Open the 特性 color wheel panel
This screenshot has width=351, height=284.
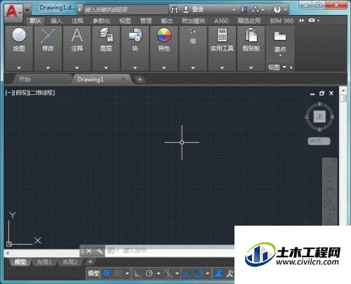(x=164, y=35)
